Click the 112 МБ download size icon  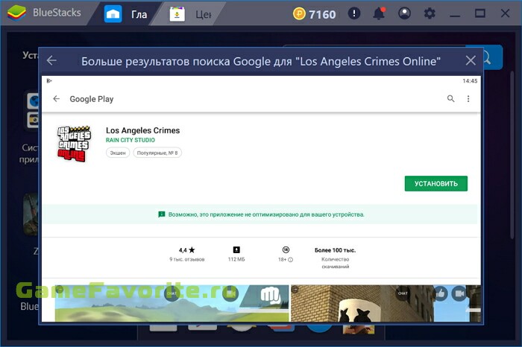tap(236, 249)
